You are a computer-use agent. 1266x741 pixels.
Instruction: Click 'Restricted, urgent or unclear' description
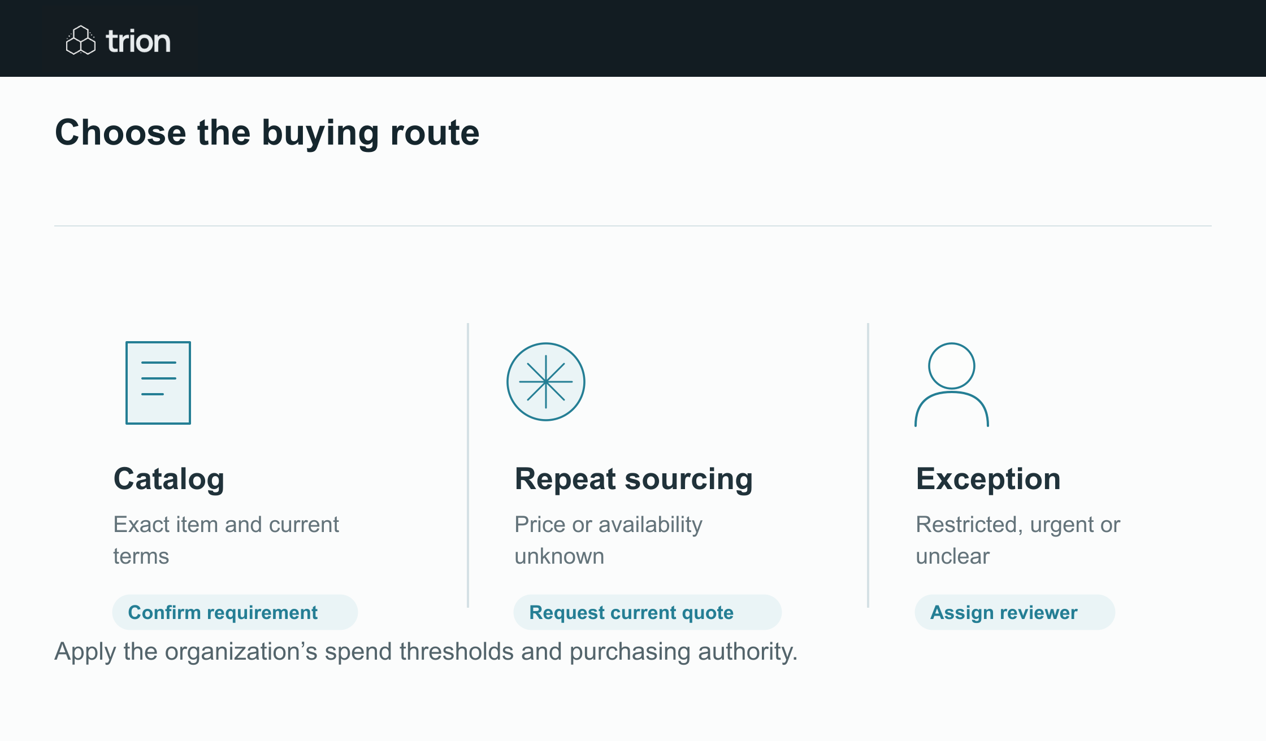point(1018,540)
